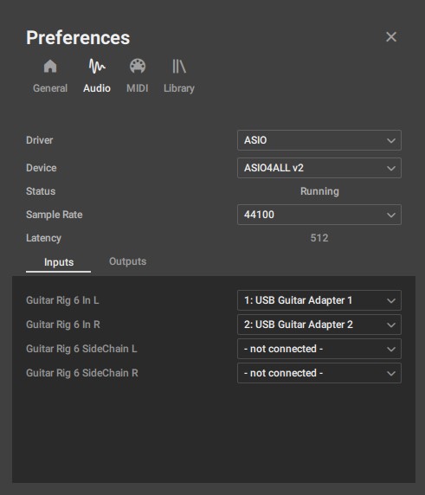Open the Driver dropdown showing ASIO
Viewport: 425px width, 495px height.
319,140
